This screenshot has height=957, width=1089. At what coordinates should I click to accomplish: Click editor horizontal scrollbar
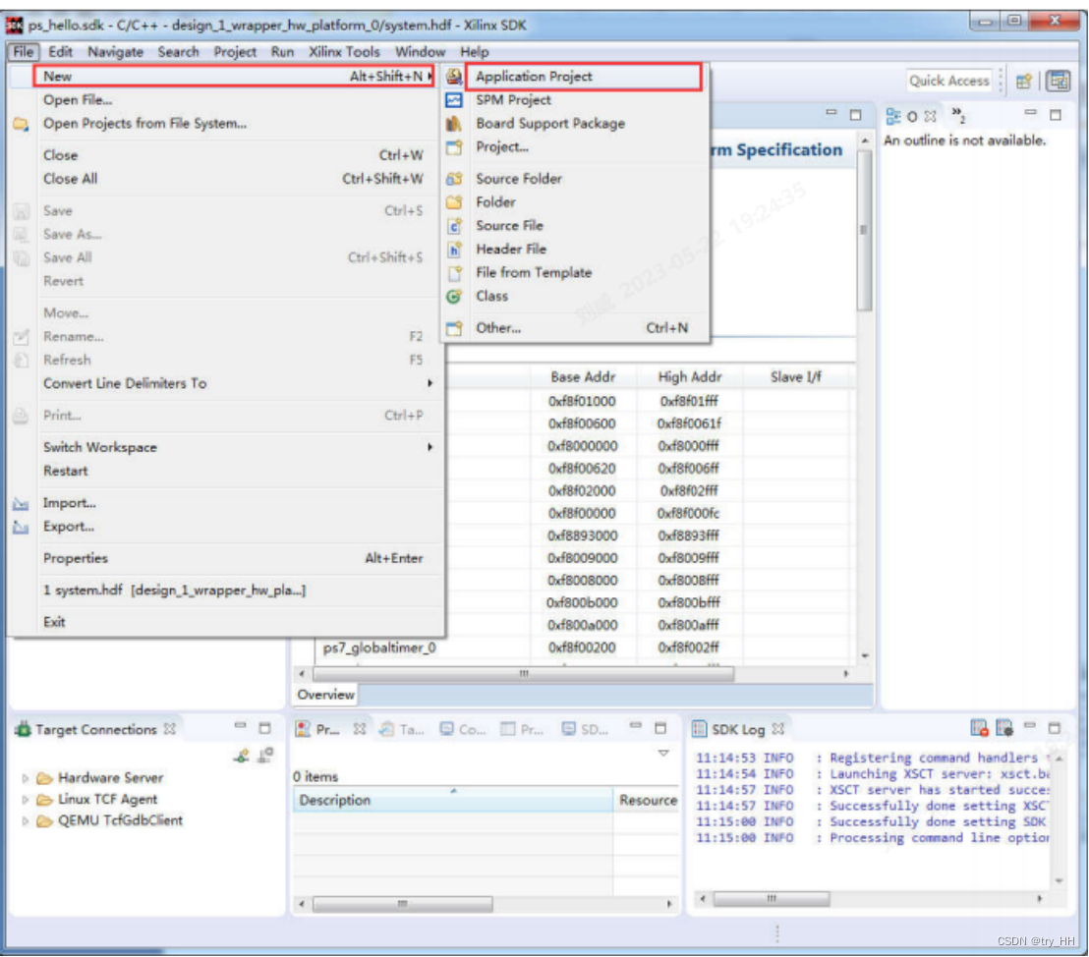click(x=523, y=674)
